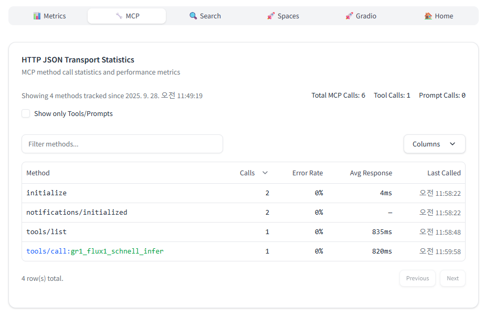Click the Error Rate column header
Screen dimensions: 495x316
tap(308, 173)
